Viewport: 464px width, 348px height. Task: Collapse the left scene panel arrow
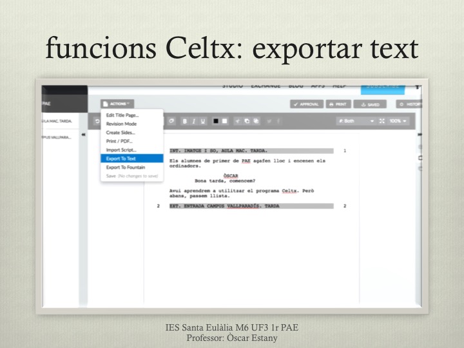click(x=82, y=134)
